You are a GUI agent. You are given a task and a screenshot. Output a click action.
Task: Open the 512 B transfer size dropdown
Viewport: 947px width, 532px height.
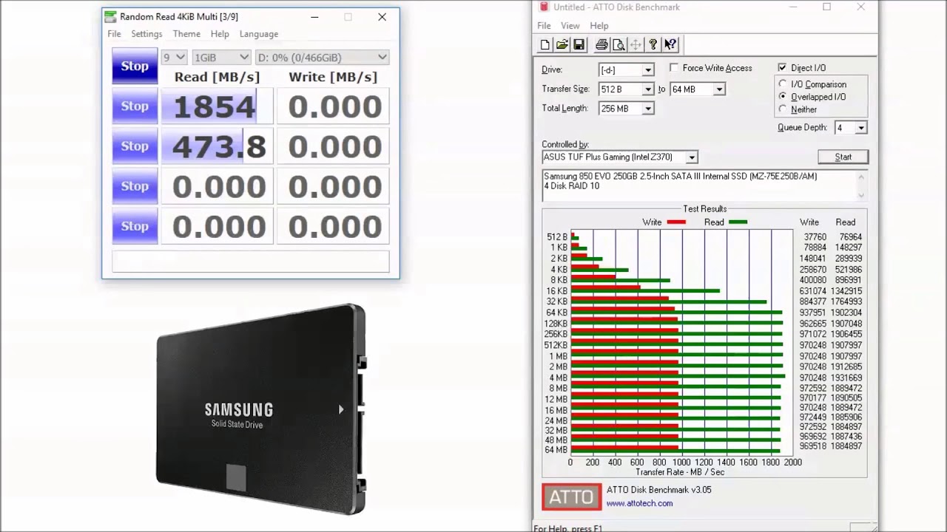pyautogui.click(x=648, y=89)
